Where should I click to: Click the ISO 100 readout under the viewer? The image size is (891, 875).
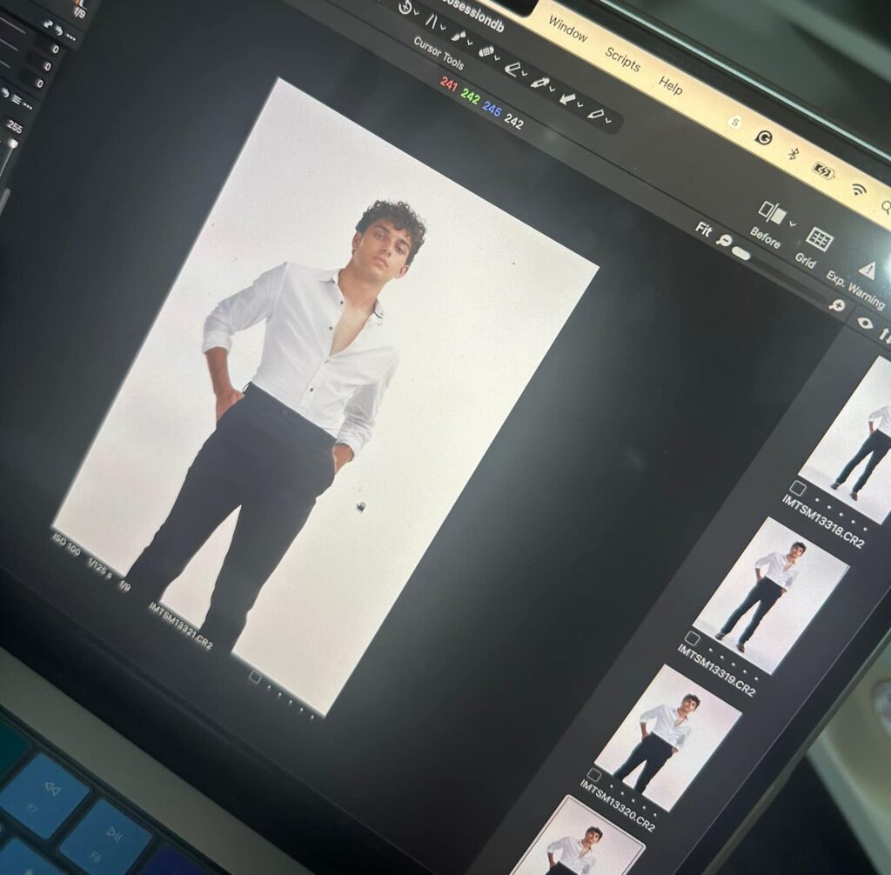(66, 544)
